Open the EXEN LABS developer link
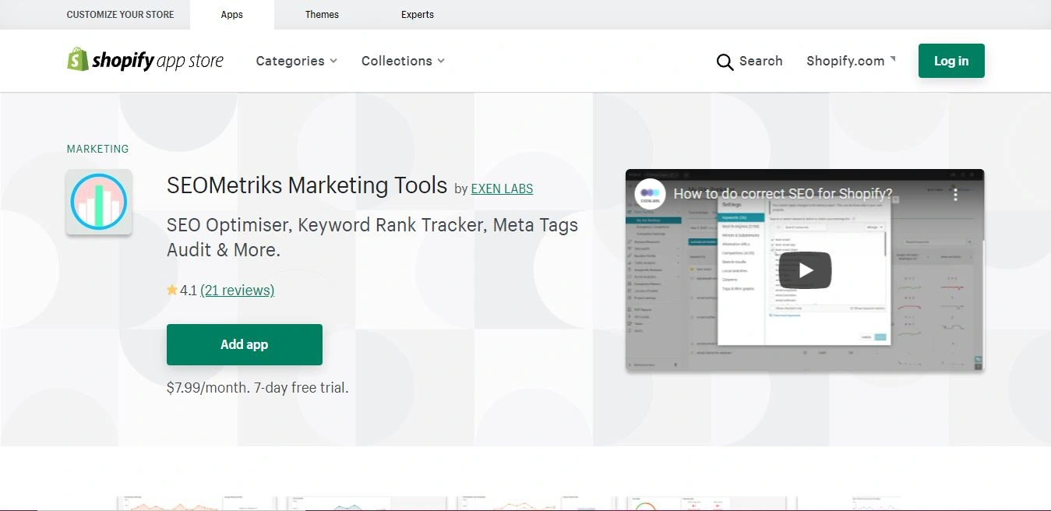This screenshot has width=1051, height=511. click(502, 189)
